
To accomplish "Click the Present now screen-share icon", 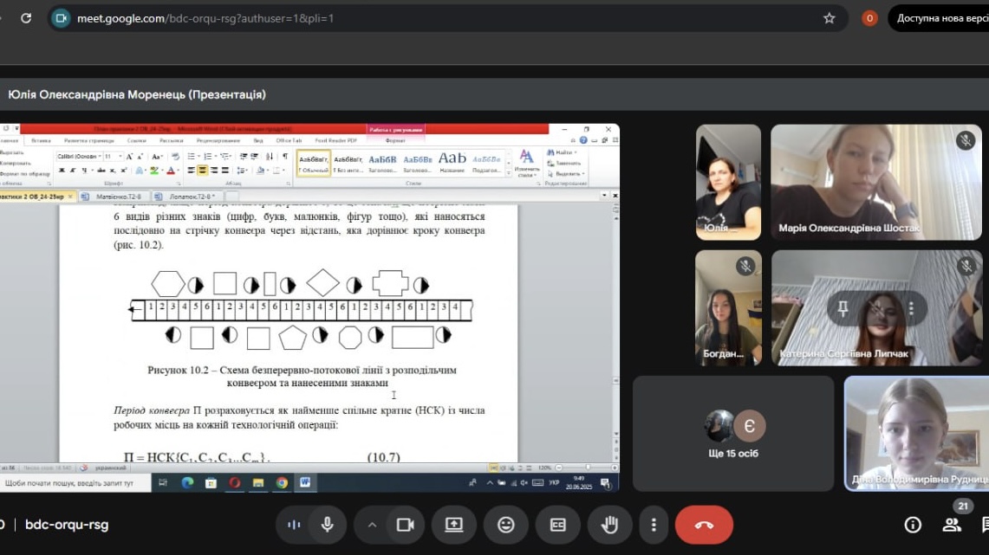I will pos(454,525).
